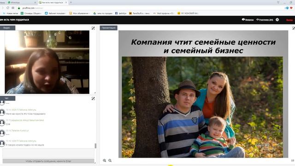This screenshot has height=166, width=295.
Task: Open the Мой профиль bookmark
Action: pyautogui.click(x=164, y=13)
